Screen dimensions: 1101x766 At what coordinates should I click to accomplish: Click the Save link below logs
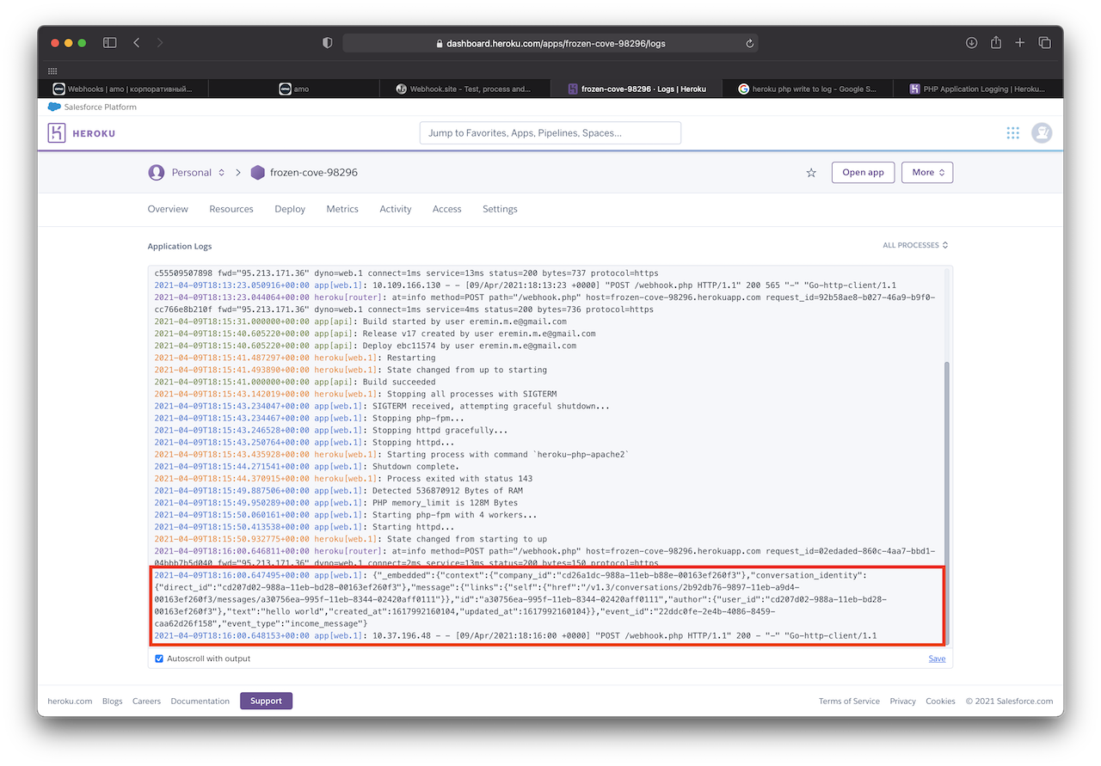click(x=937, y=659)
